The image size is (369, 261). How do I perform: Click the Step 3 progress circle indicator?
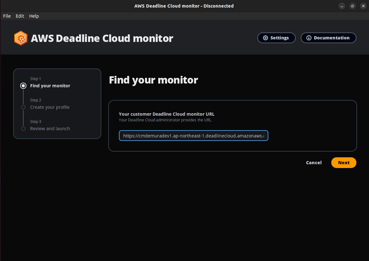pyautogui.click(x=23, y=128)
